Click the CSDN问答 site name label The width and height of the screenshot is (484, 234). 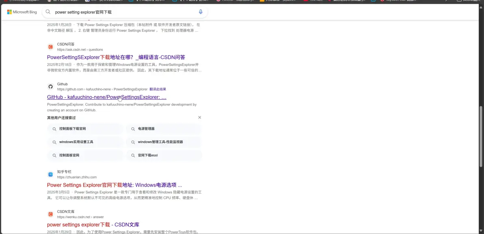pos(66,44)
